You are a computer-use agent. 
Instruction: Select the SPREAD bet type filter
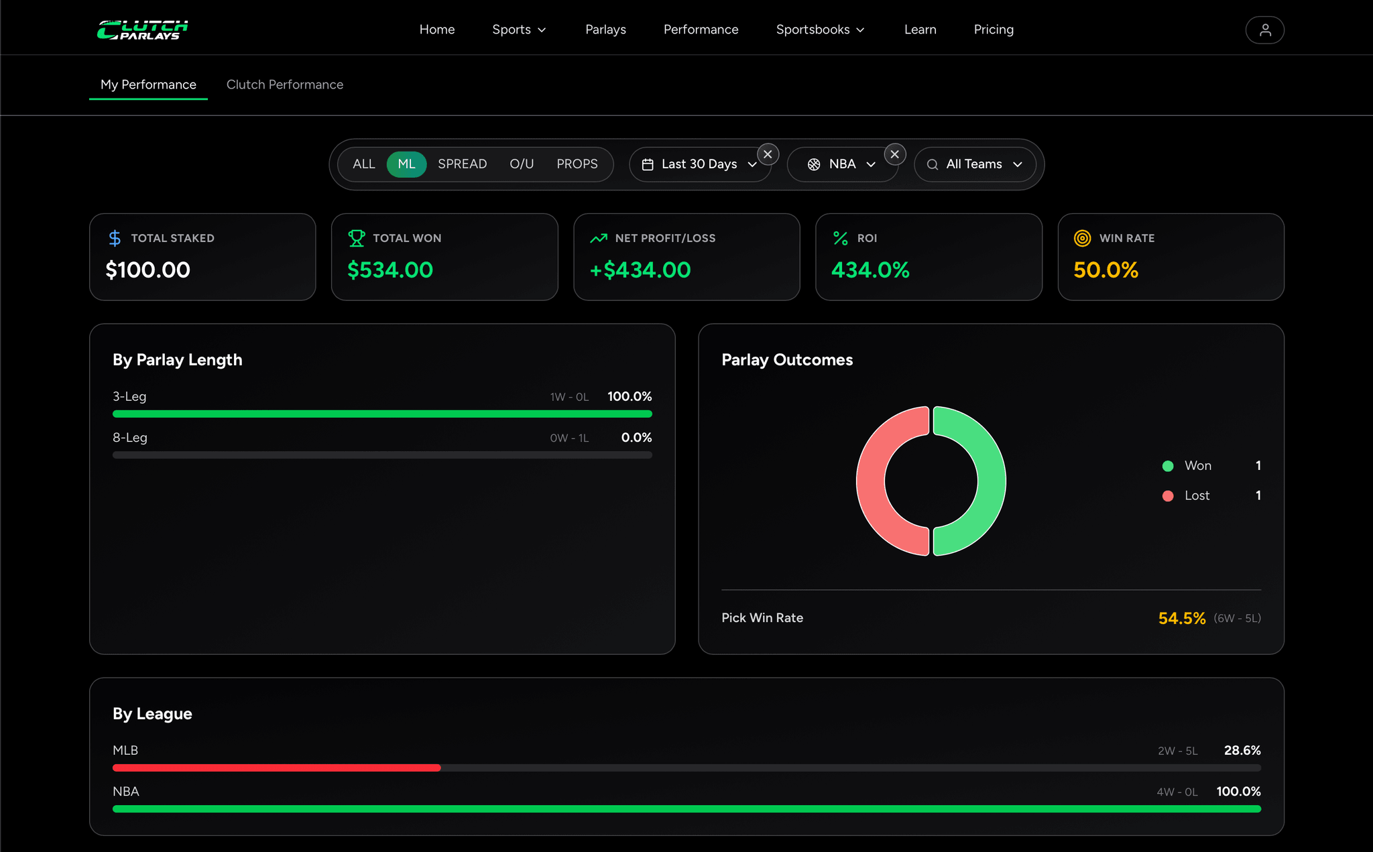click(462, 164)
